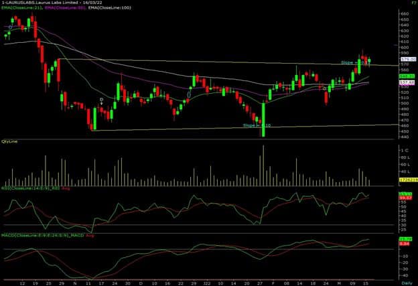This screenshot has width=418, height=286.
Task: Click the circle marker near 29 date
Action: tap(190, 94)
